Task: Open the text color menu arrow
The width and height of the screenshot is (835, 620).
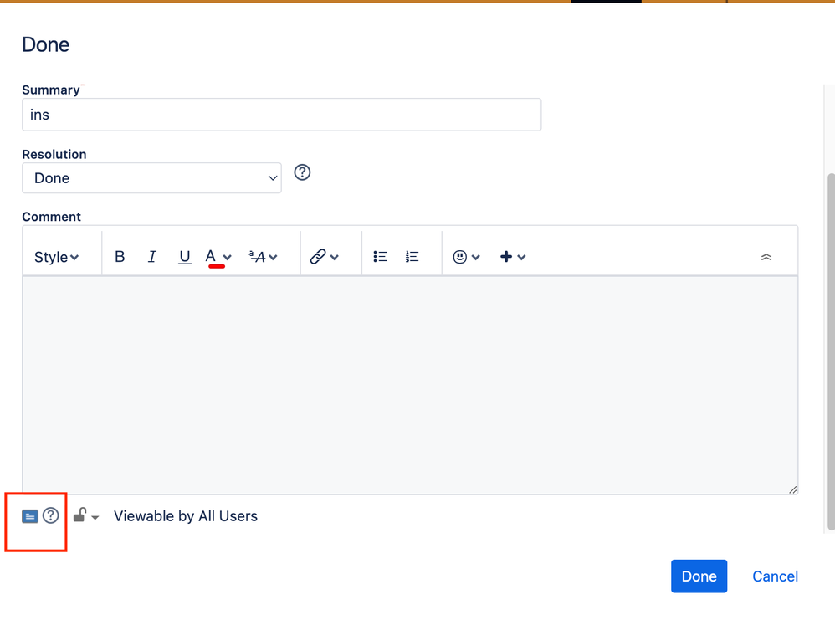Action: (225, 257)
